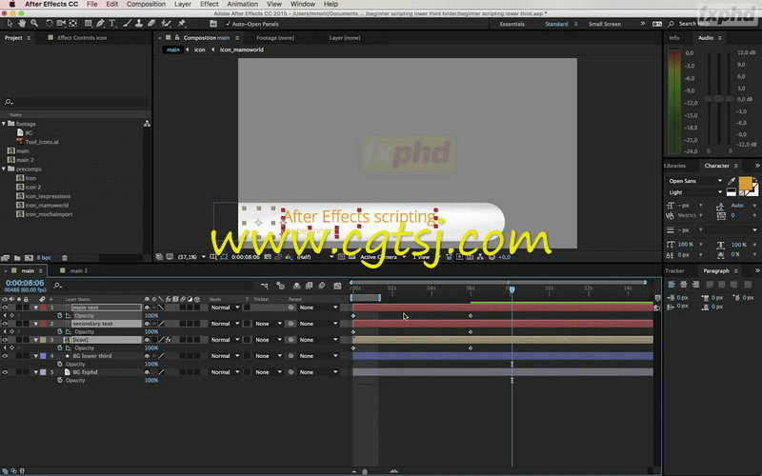
Task: Click the project flowchart view icon
Action: point(147,124)
